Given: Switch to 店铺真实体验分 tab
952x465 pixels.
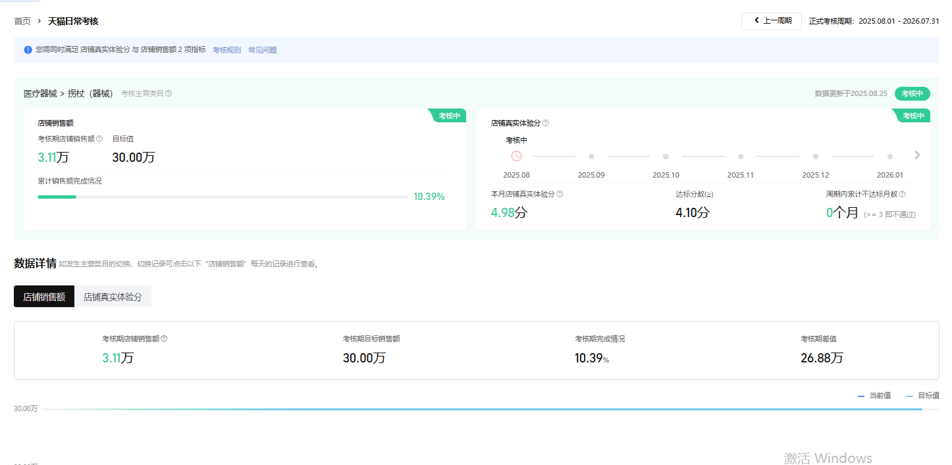Looking at the screenshot, I should click(113, 297).
